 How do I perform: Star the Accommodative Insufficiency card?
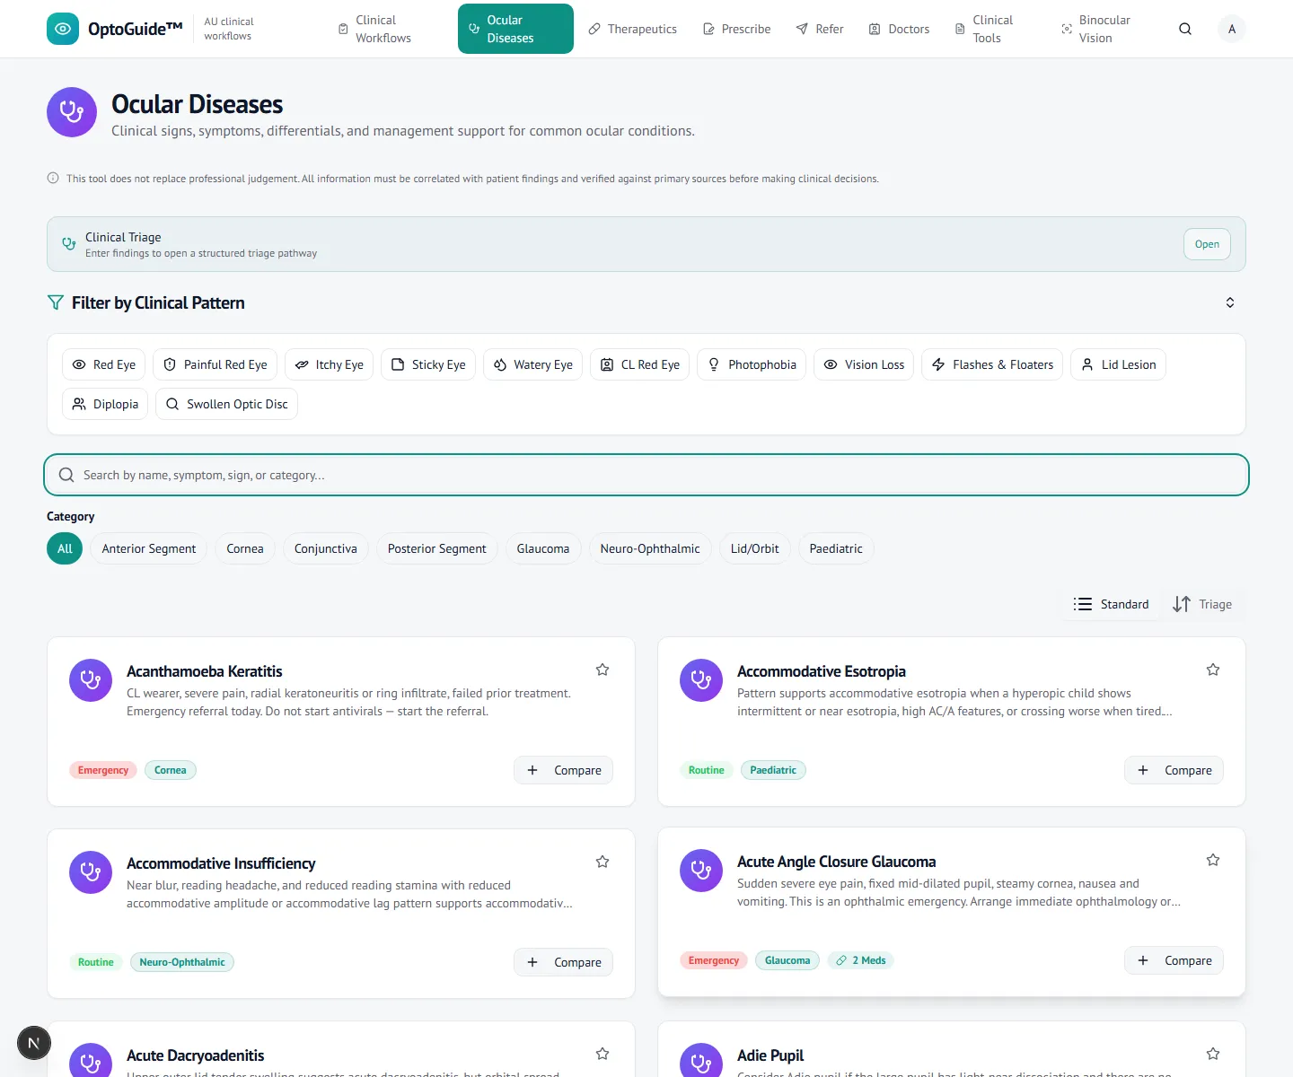click(x=603, y=862)
